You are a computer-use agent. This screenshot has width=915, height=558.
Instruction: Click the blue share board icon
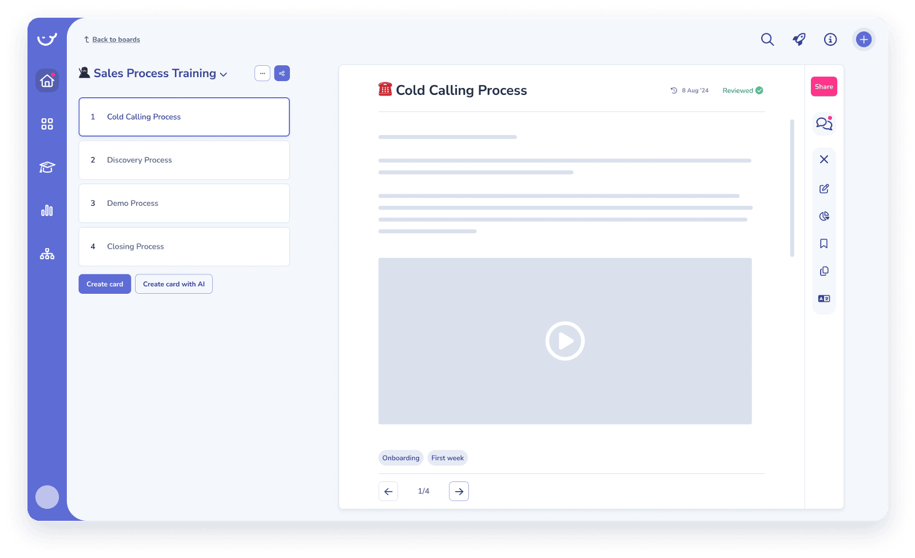(x=282, y=73)
